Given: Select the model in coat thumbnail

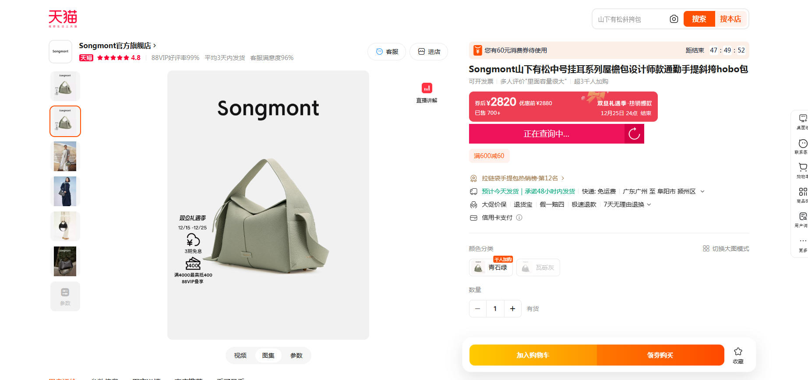Looking at the screenshot, I should click(65, 156).
